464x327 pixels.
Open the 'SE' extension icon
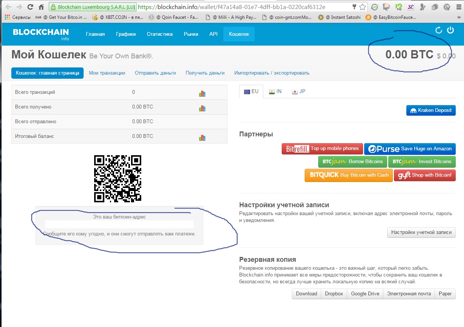[x=411, y=7]
